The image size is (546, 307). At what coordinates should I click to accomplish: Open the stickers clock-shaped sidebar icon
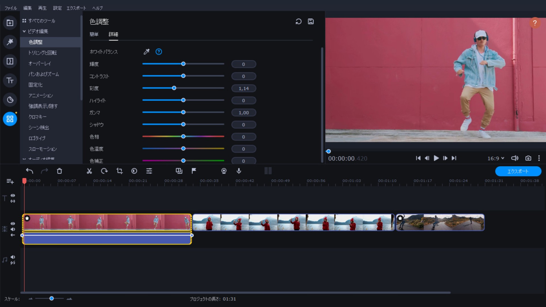[10, 100]
